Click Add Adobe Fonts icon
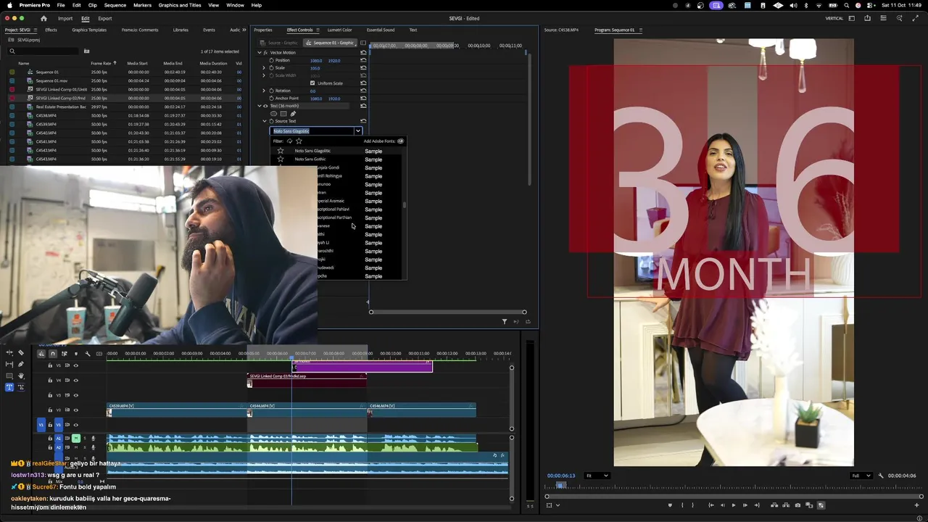This screenshot has height=522, width=928. [x=400, y=141]
